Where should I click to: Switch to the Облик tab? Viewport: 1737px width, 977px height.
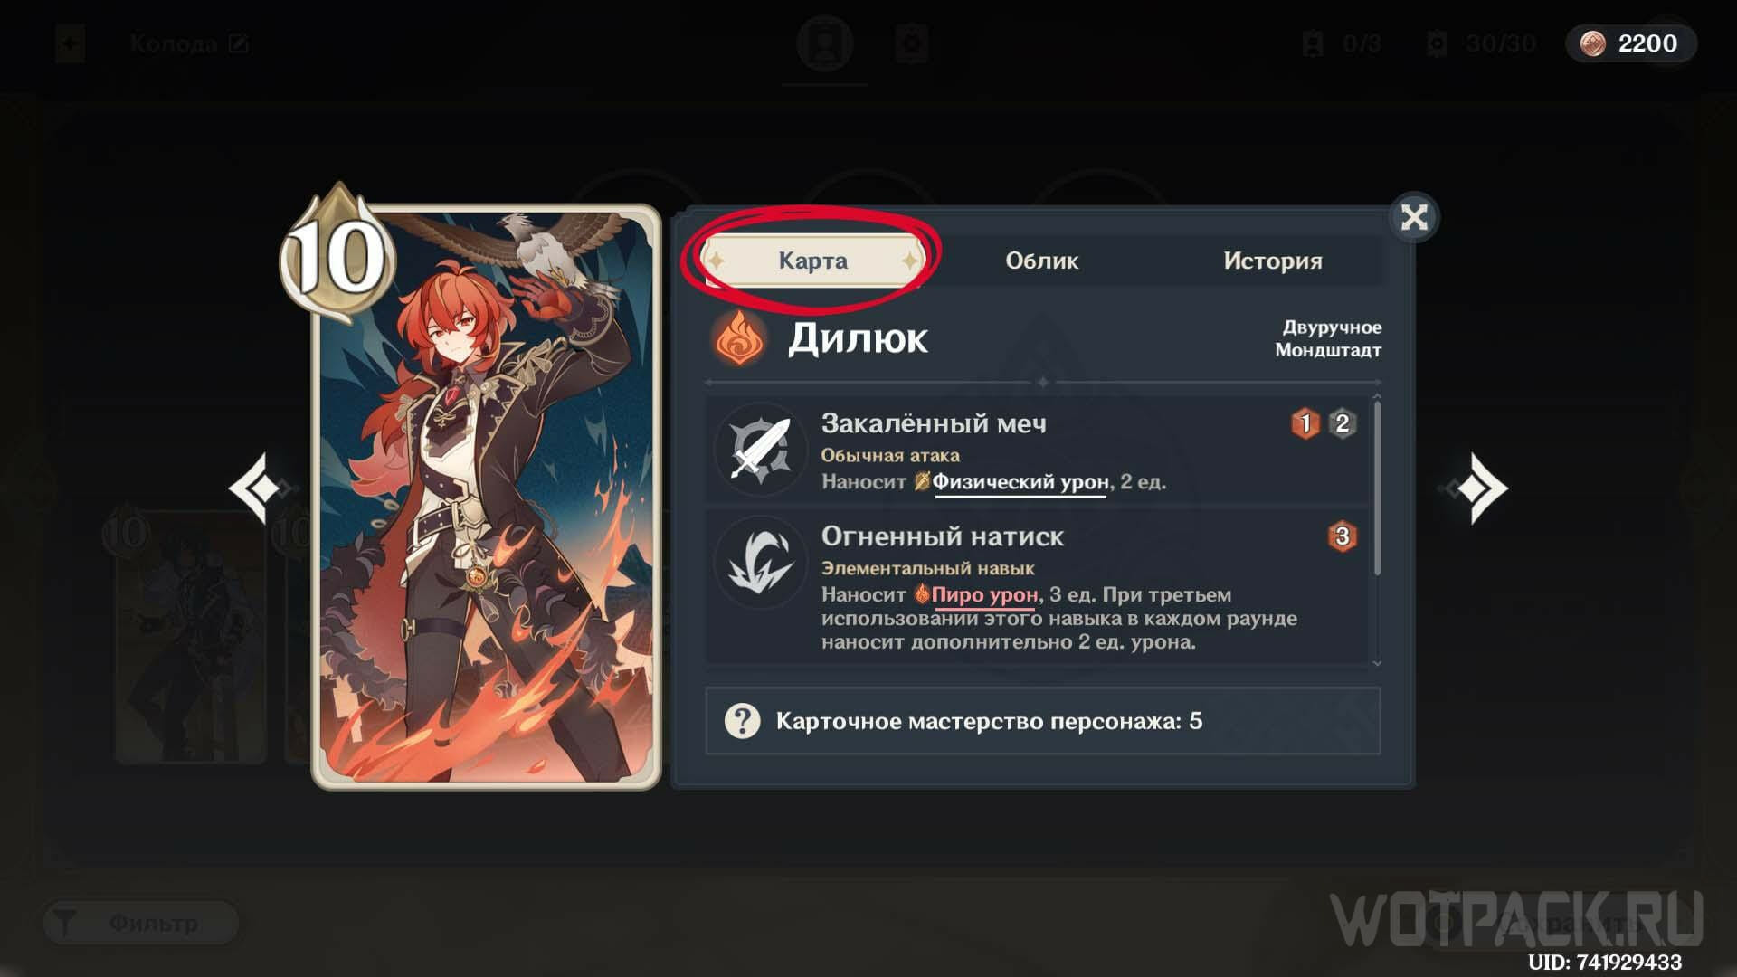click(x=1041, y=261)
